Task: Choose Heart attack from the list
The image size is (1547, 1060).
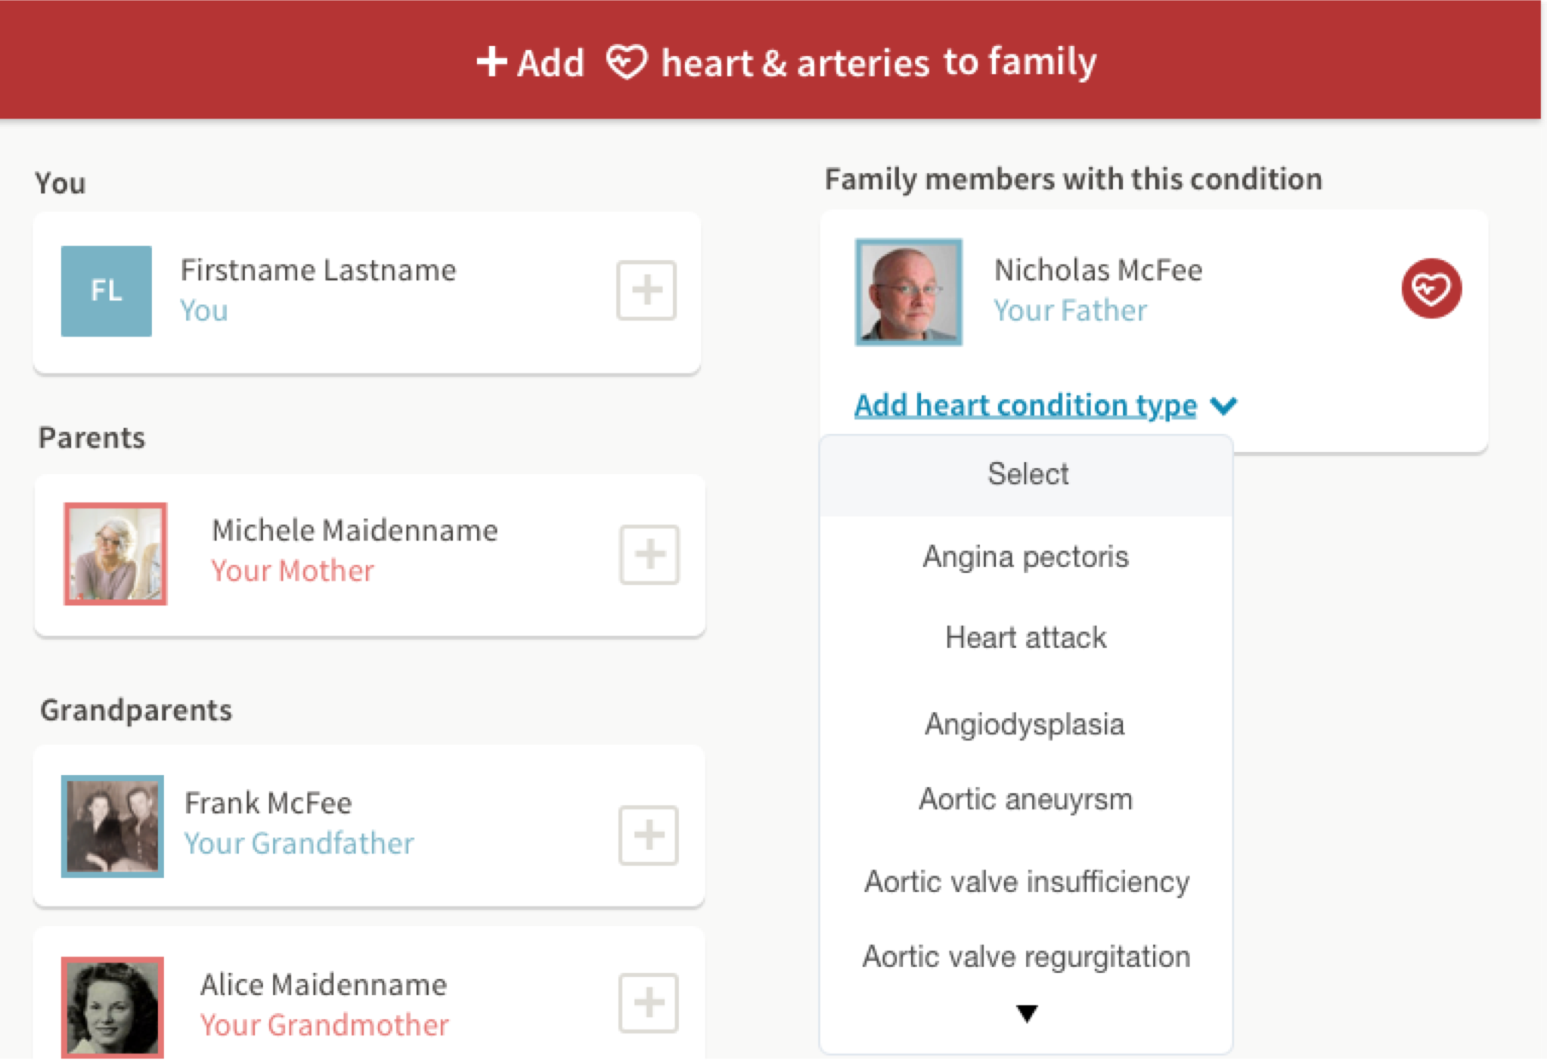Action: [x=1027, y=638]
